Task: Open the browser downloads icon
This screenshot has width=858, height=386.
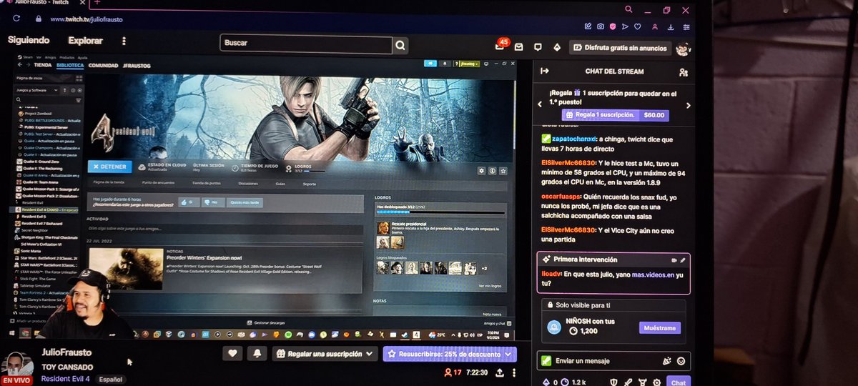Action: 671,27
